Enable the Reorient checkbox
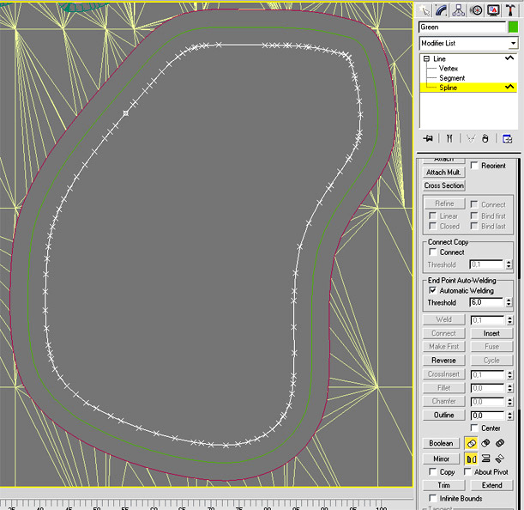 [474, 166]
